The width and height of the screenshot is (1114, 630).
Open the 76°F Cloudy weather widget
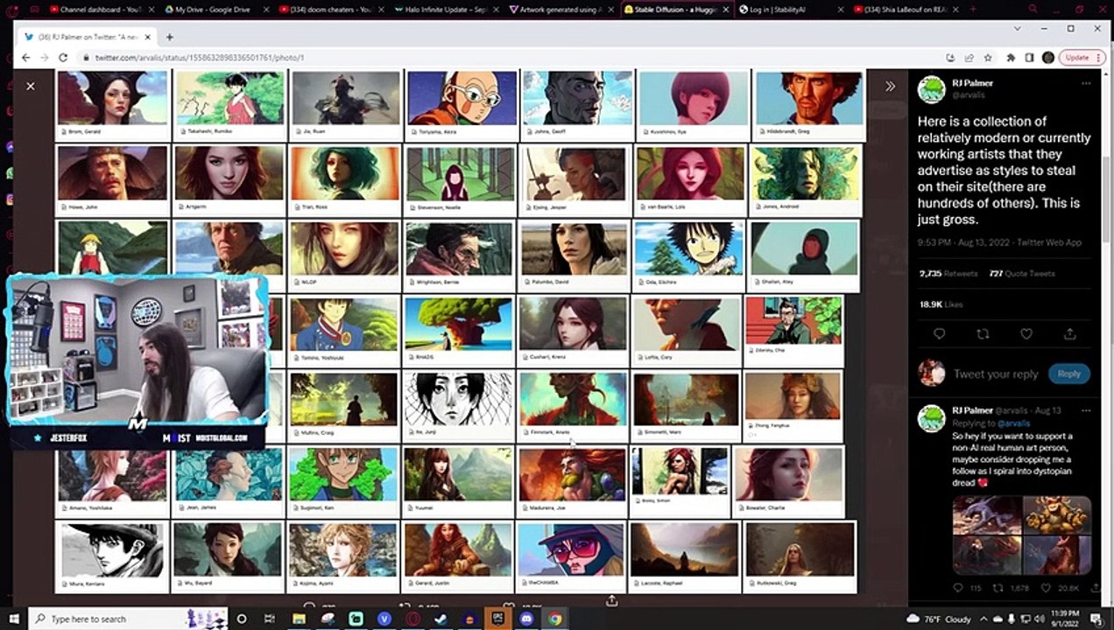[941, 619]
